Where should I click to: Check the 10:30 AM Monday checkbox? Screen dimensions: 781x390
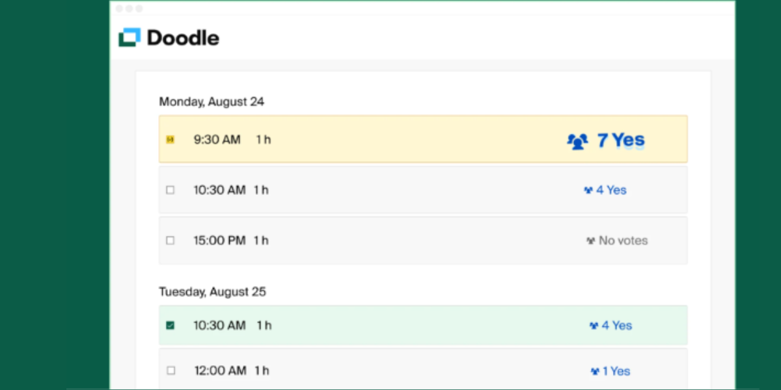pyautogui.click(x=171, y=190)
